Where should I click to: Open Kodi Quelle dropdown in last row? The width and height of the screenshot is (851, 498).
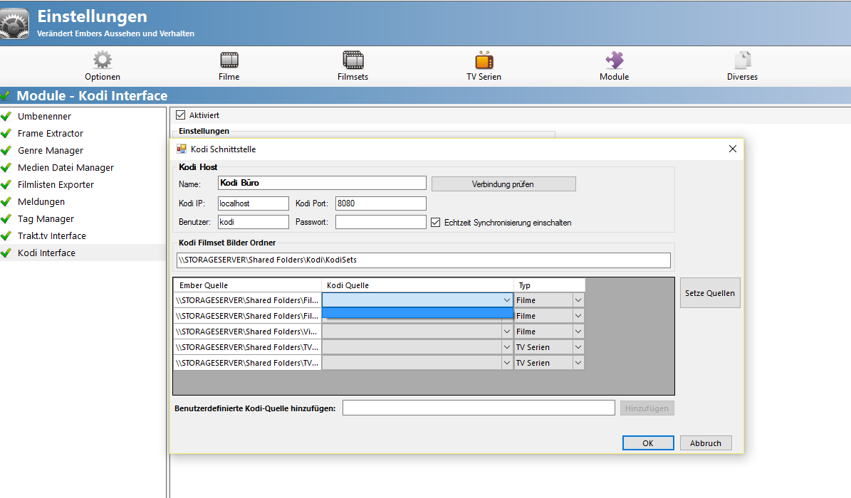tap(506, 363)
